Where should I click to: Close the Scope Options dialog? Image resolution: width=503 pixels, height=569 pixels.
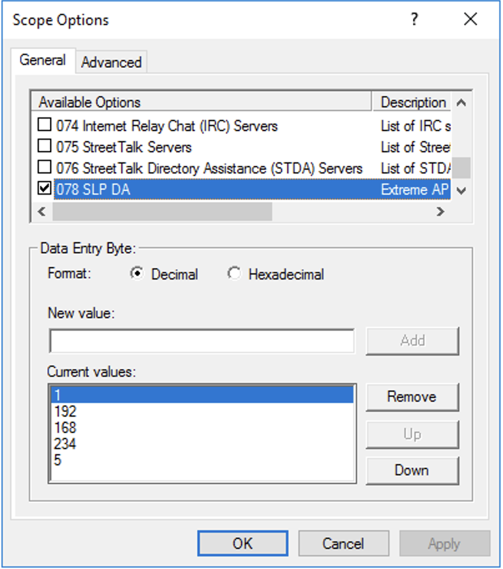(x=471, y=19)
